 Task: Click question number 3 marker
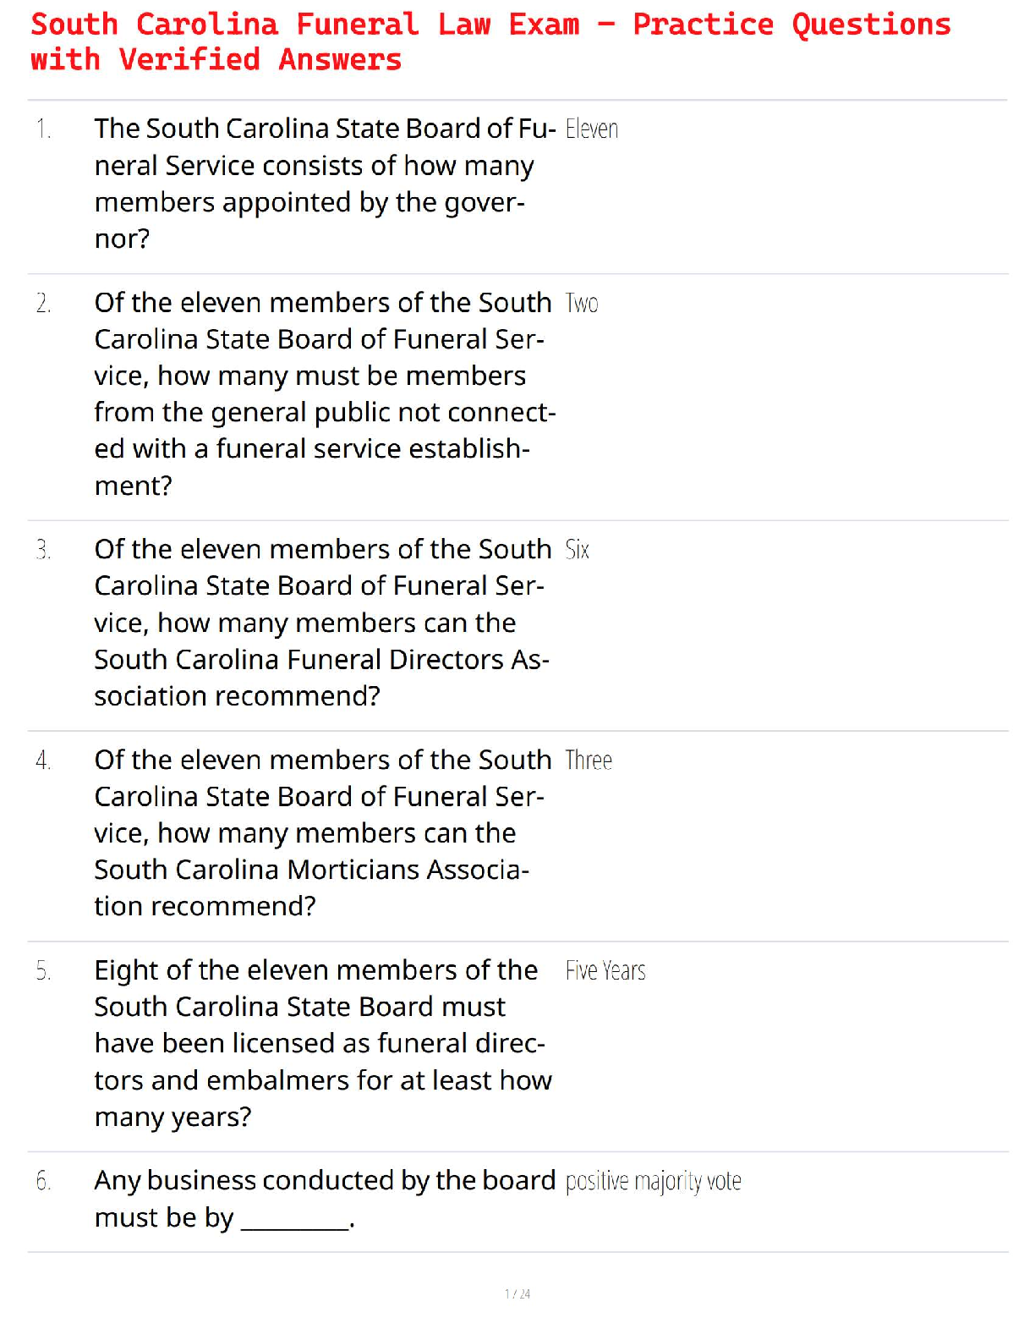coord(43,551)
